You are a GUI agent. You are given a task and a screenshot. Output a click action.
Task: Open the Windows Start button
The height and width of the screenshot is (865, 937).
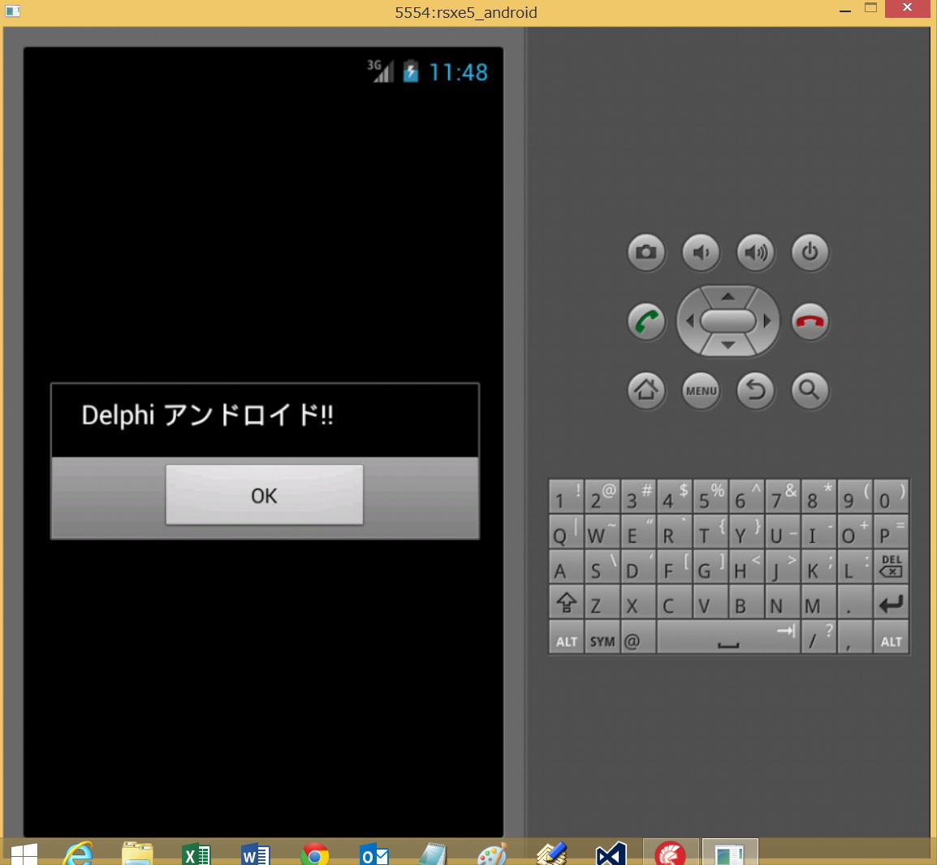(x=24, y=854)
